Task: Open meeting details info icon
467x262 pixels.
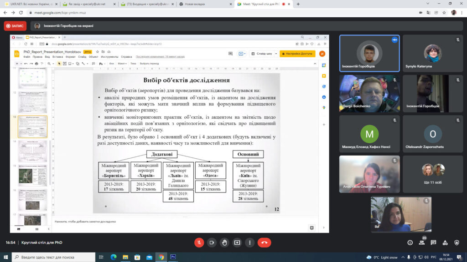Action: pyautogui.click(x=410, y=243)
